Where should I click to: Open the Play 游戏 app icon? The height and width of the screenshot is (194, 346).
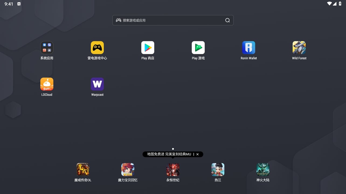(198, 48)
